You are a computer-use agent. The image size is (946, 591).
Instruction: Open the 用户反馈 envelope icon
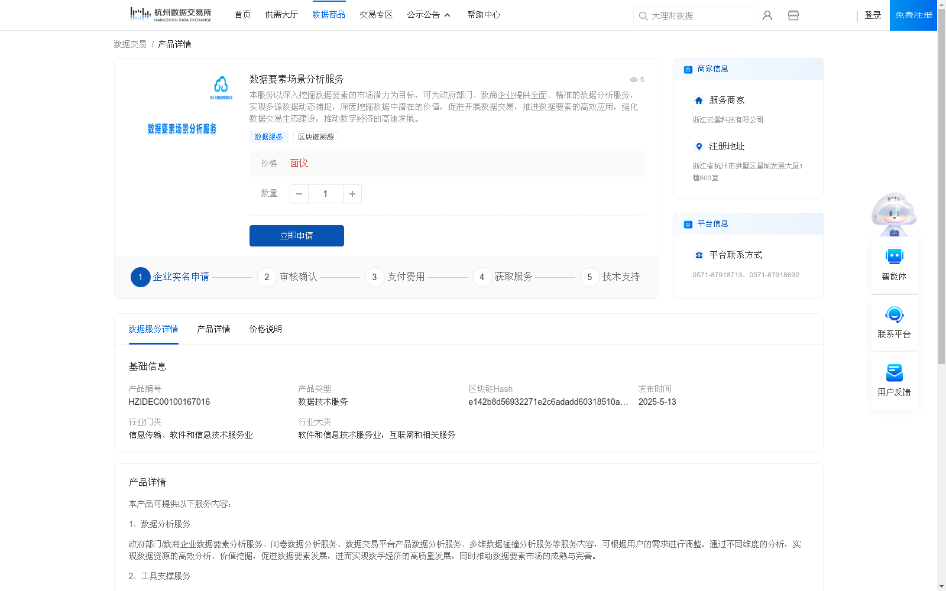coord(894,372)
